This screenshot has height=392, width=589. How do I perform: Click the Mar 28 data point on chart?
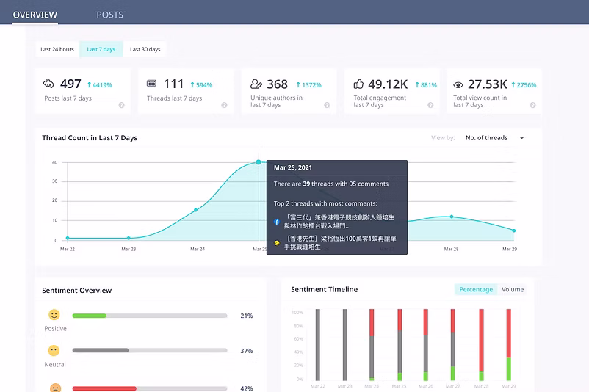tap(452, 217)
